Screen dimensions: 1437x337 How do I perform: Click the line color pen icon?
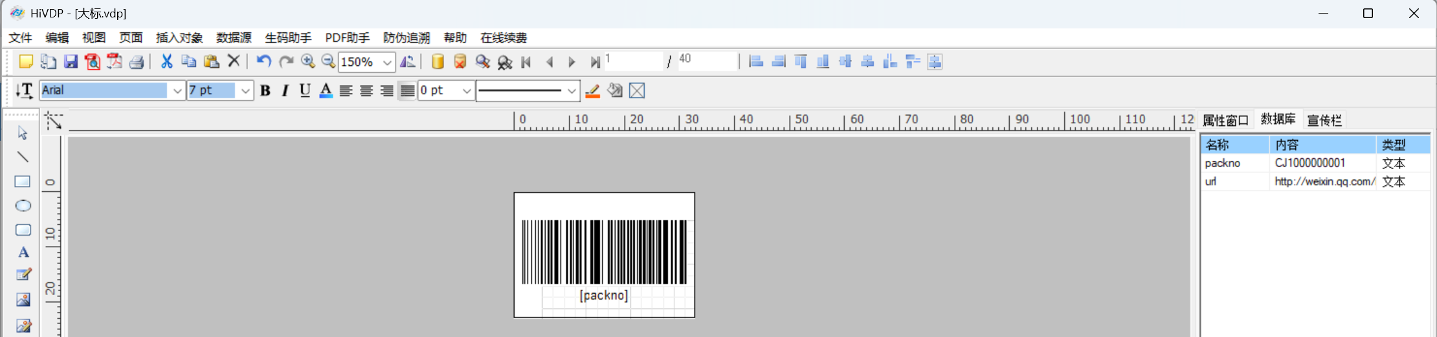(592, 91)
